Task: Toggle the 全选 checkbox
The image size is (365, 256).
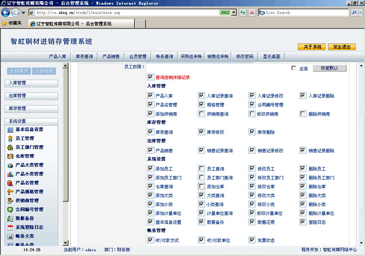Action: (x=294, y=69)
